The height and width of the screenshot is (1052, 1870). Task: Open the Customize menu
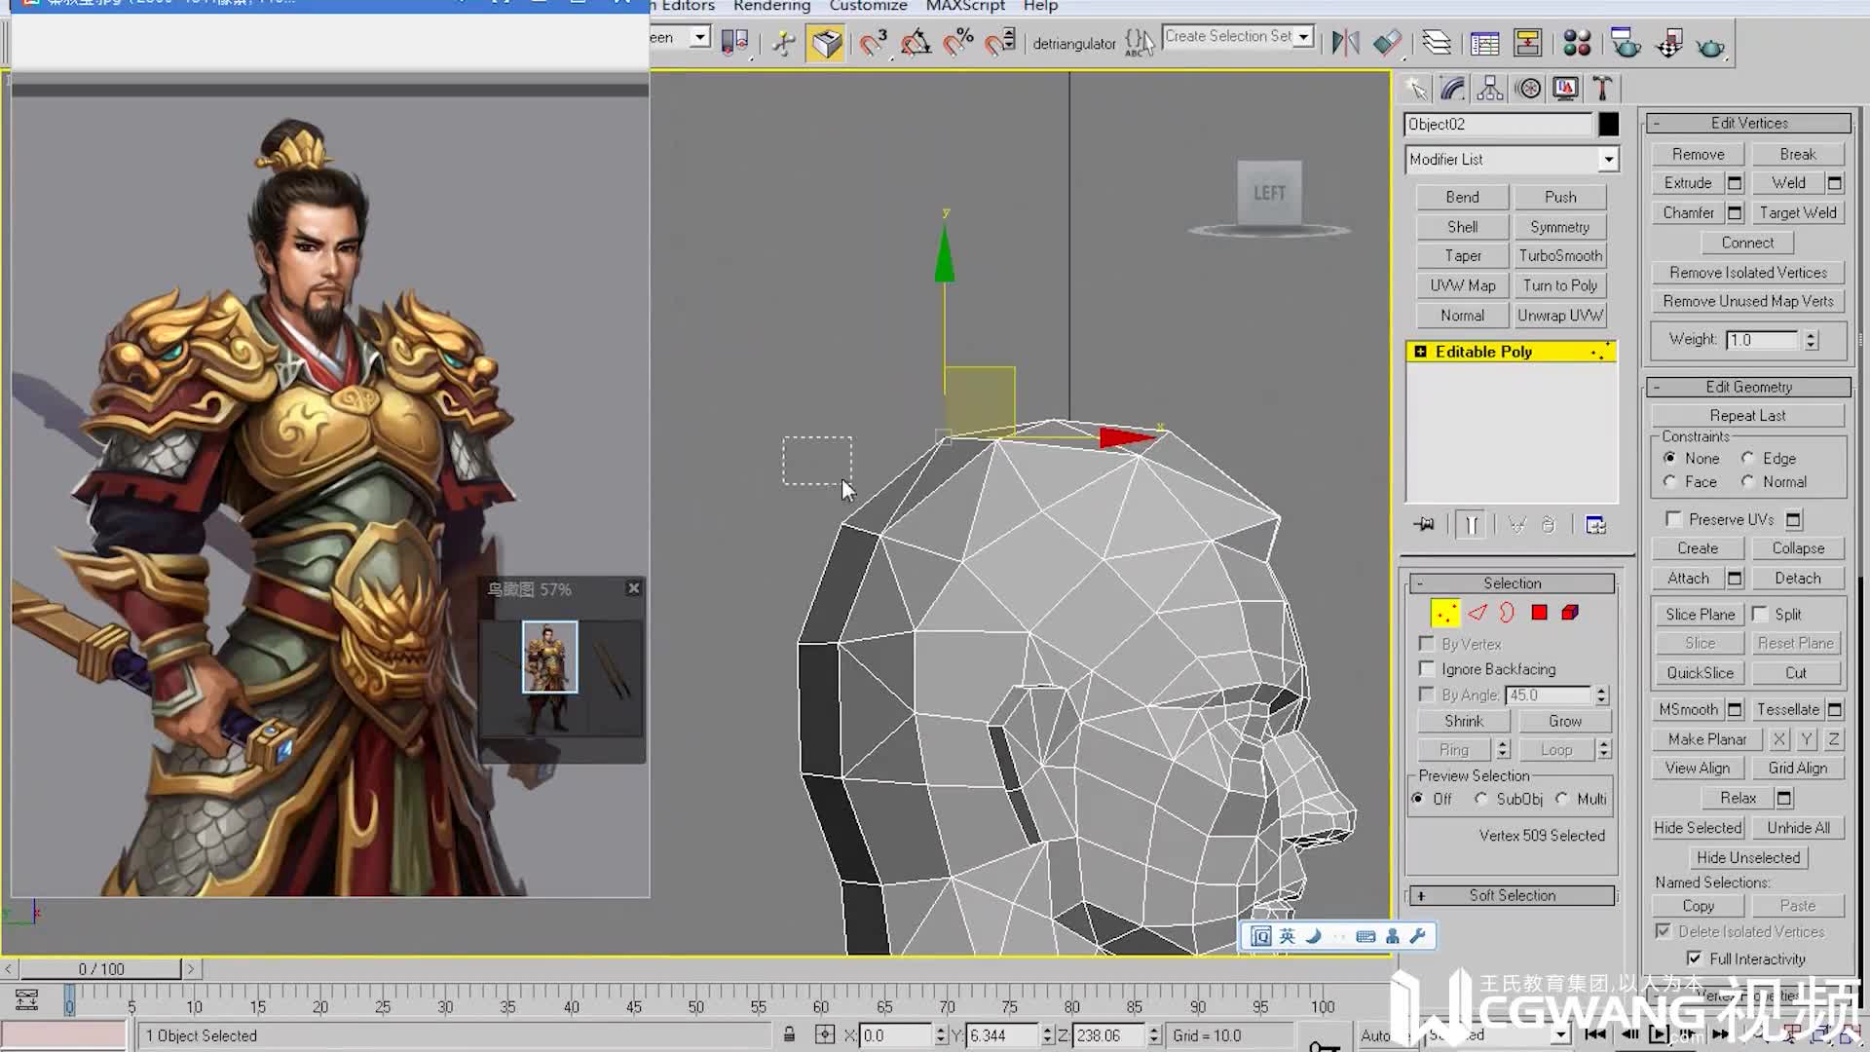click(868, 7)
